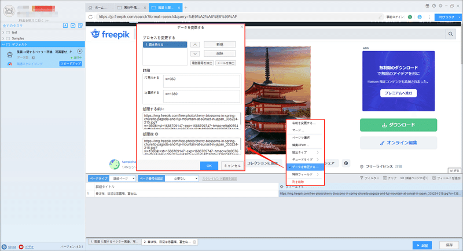Screen dimensions: 463x251
Task: Click the Freepik search magnifier icon
Action: coord(451,34)
